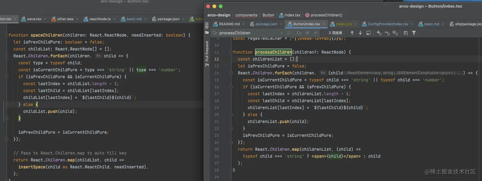Close the README.md tab
482x181 pixels.
pyautogui.click(x=243, y=24)
